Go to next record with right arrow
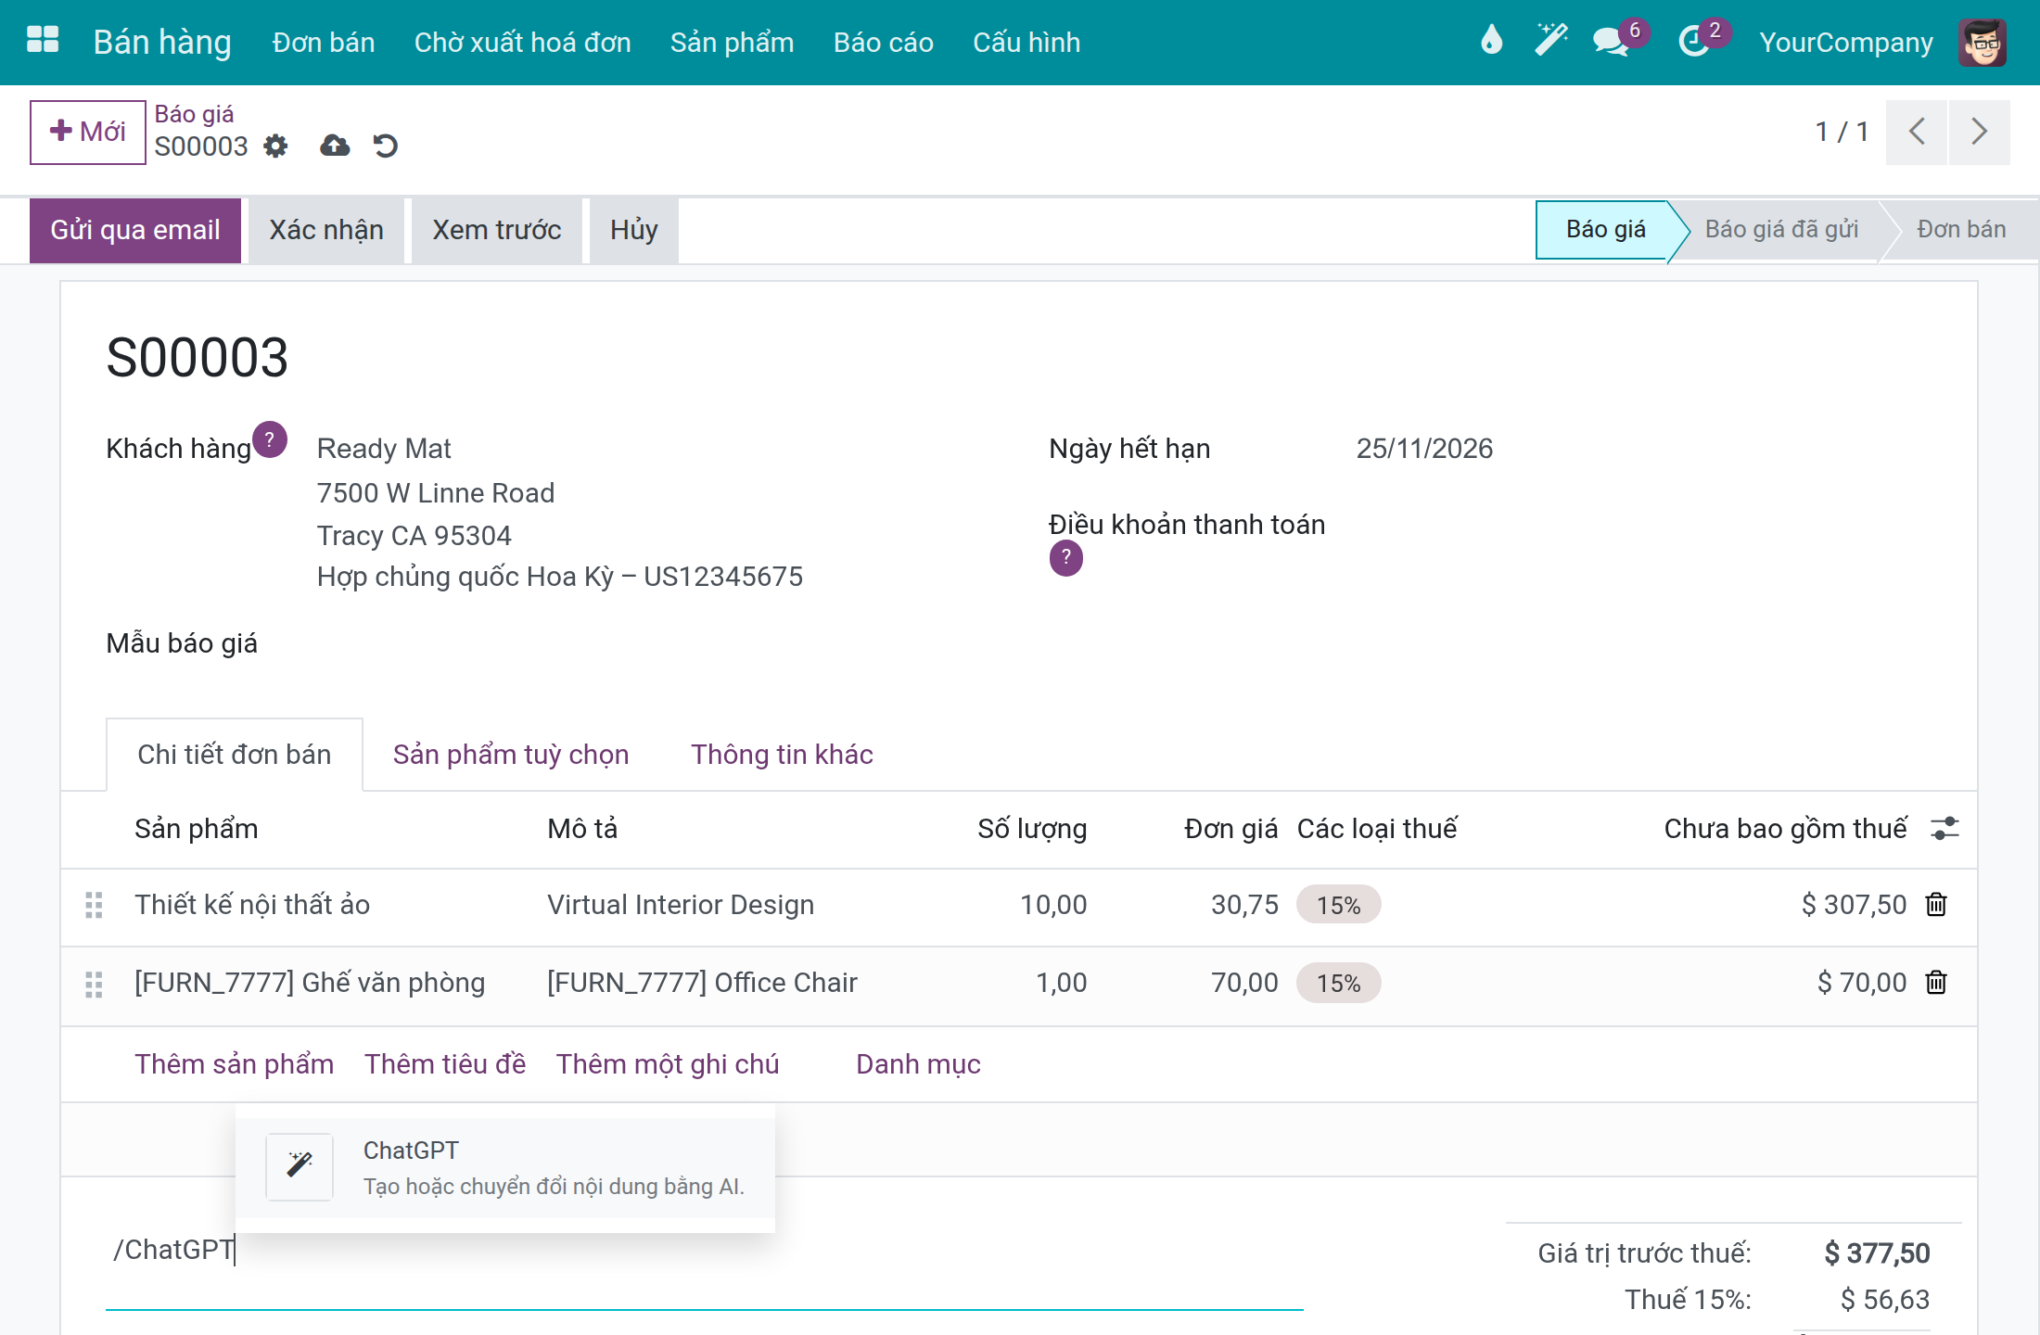The width and height of the screenshot is (2040, 1335). click(1980, 132)
